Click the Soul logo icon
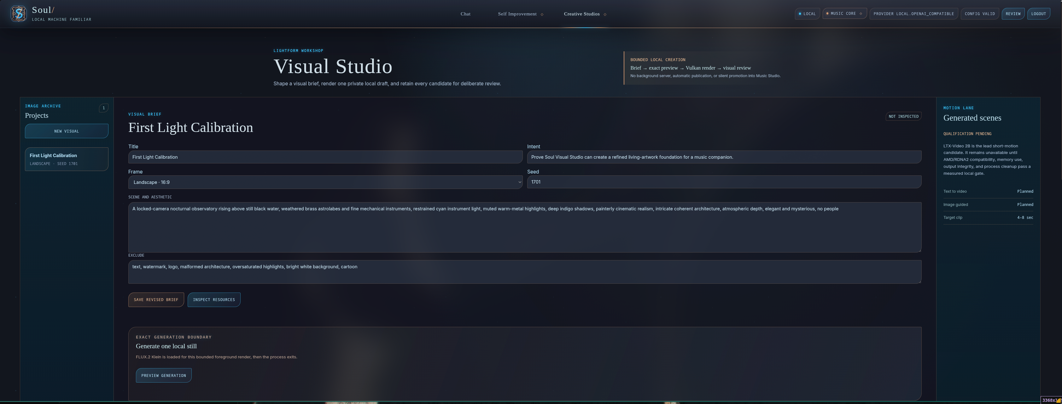 coord(19,14)
